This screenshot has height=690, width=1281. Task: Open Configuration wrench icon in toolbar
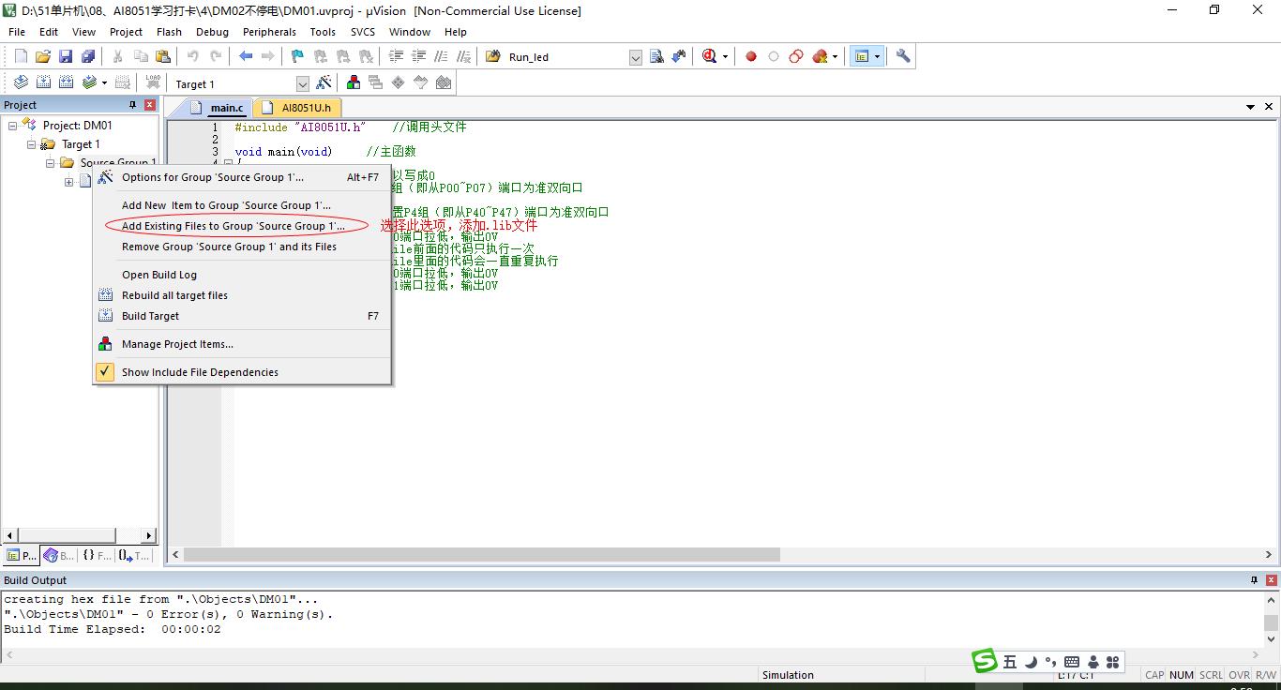[x=903, y=56]
